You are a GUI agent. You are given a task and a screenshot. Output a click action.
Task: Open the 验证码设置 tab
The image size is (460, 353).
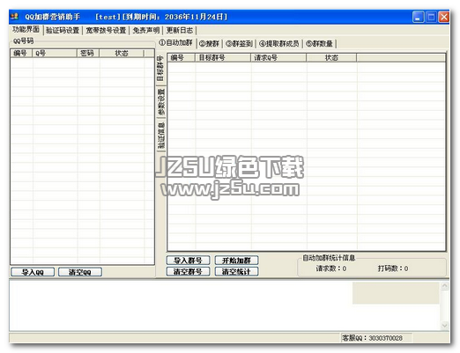63,30
